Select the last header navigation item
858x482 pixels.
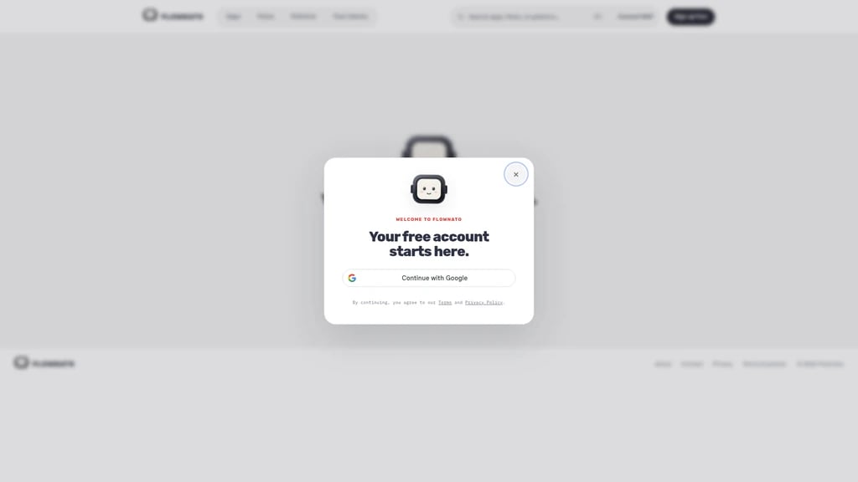click(x=350, y=17)
